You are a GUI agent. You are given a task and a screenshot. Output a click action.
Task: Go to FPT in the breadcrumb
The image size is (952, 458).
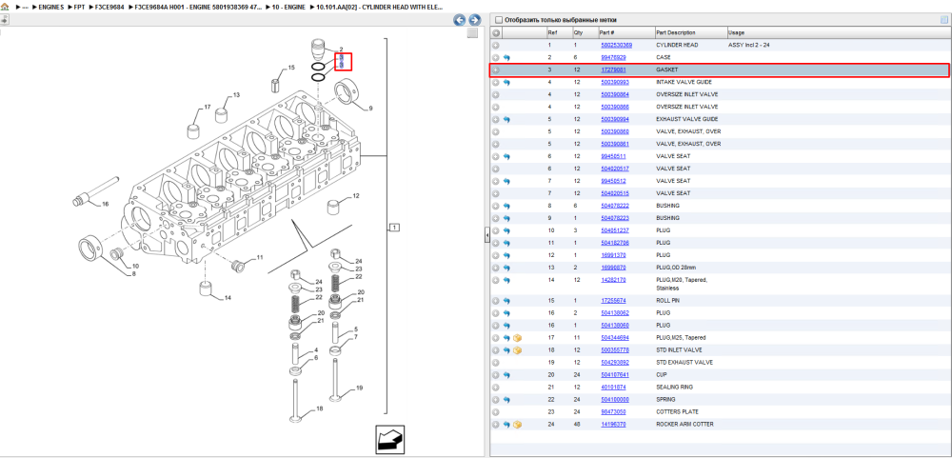(x=80, y=7)
